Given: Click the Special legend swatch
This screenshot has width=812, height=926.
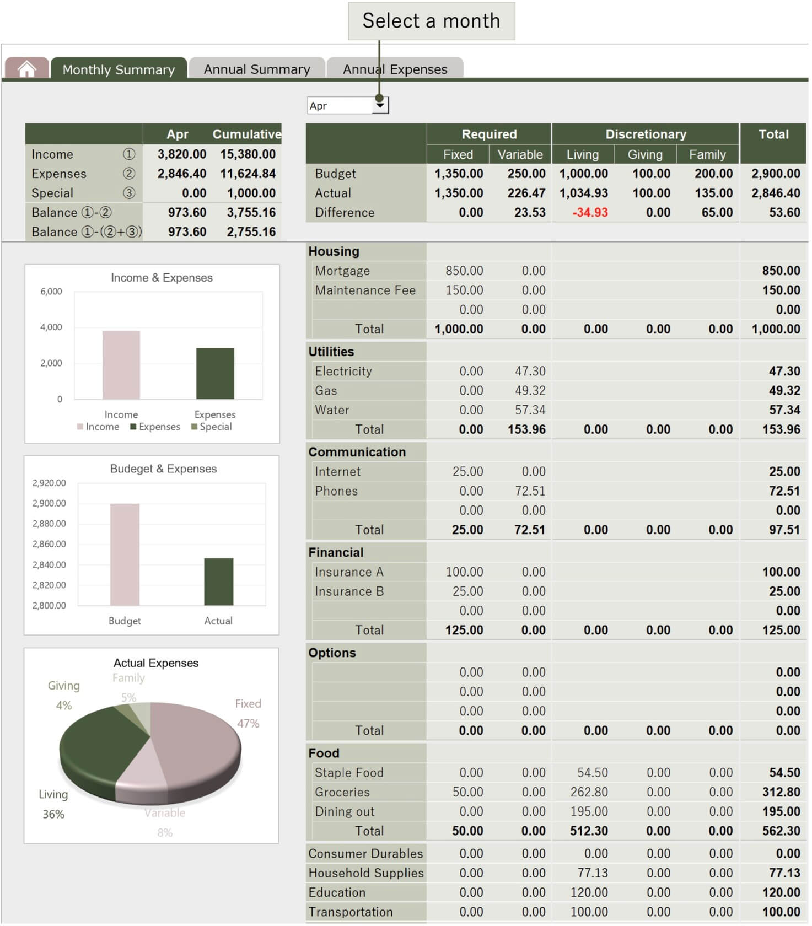Looking at the screenshot, I should click(194, 427).
